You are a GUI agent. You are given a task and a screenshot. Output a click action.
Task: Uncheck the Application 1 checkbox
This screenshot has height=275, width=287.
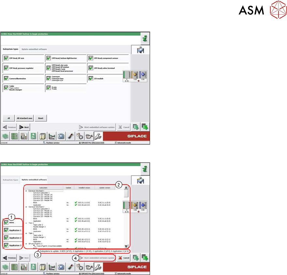click(x=6, y=230)
